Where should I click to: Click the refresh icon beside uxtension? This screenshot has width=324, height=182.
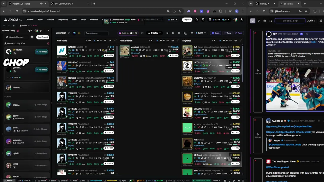[x=69, y=33]
